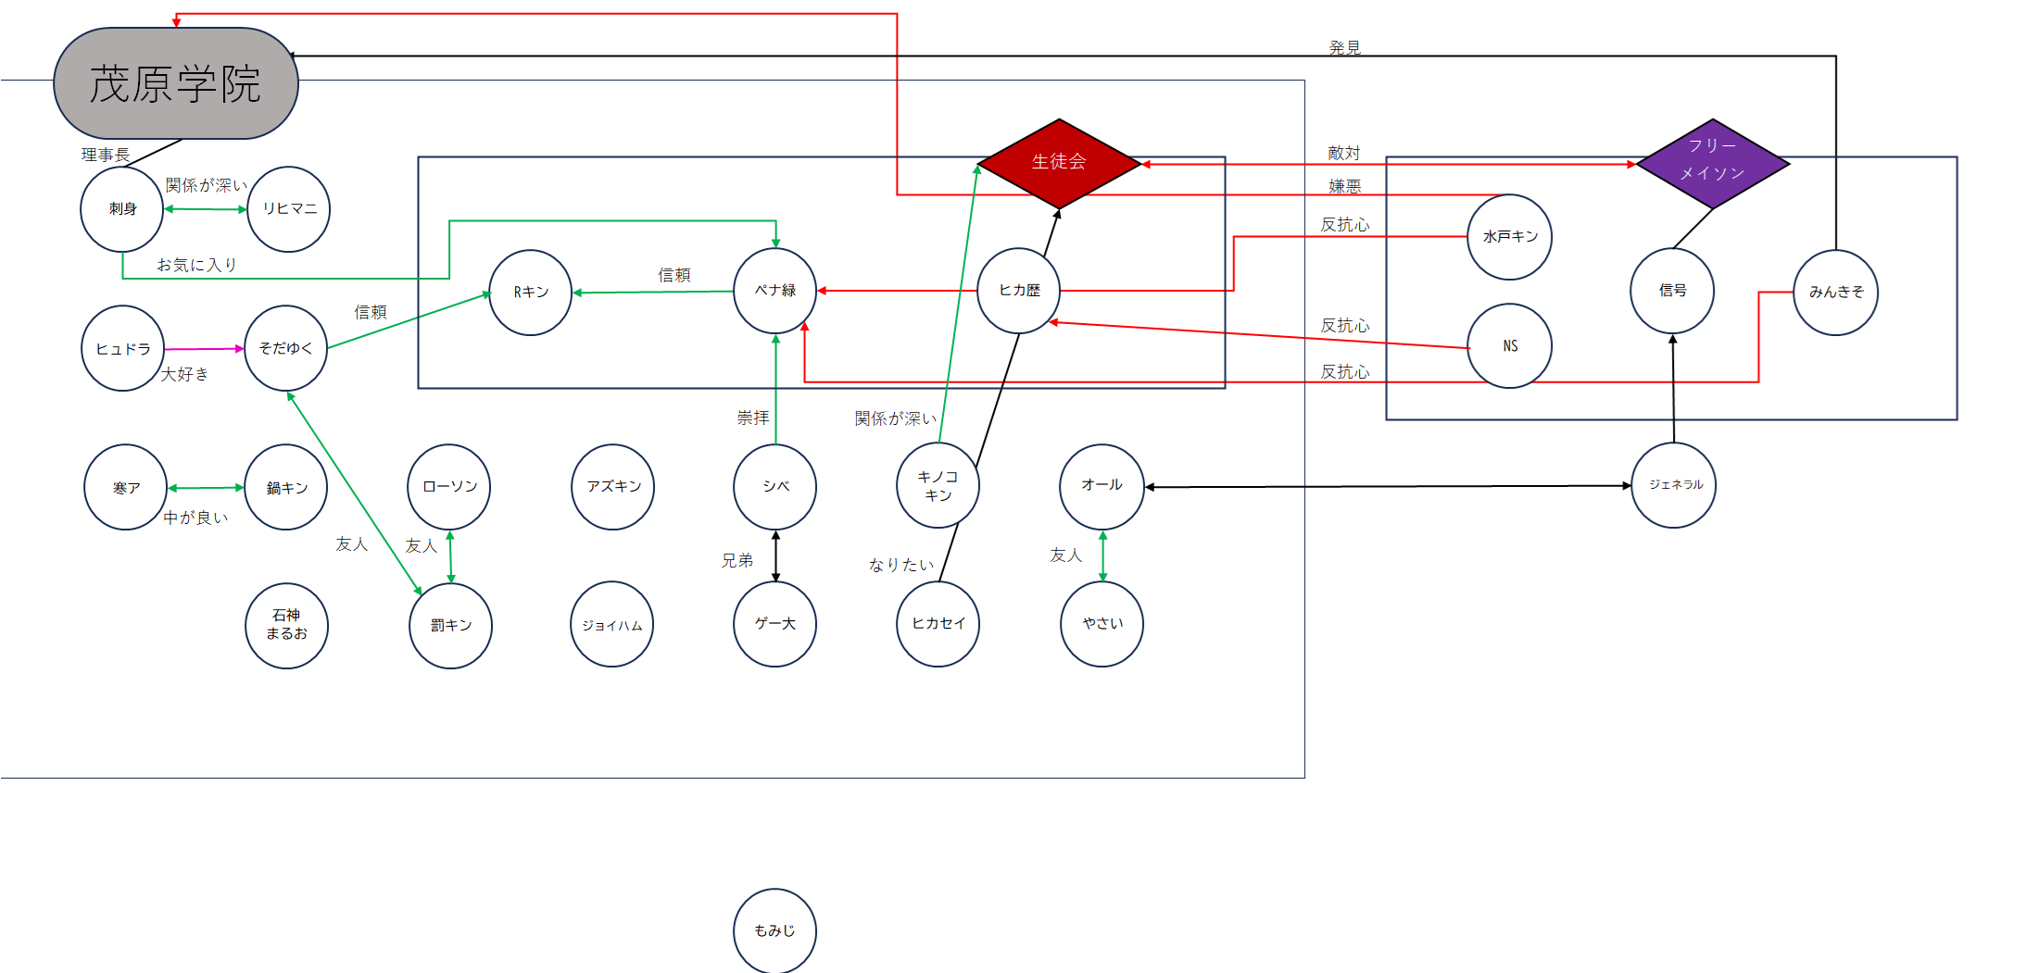Viewport: 2039px width, 973px height.
Task: Select the 理事長 label text
Action: tap(106, 155)
